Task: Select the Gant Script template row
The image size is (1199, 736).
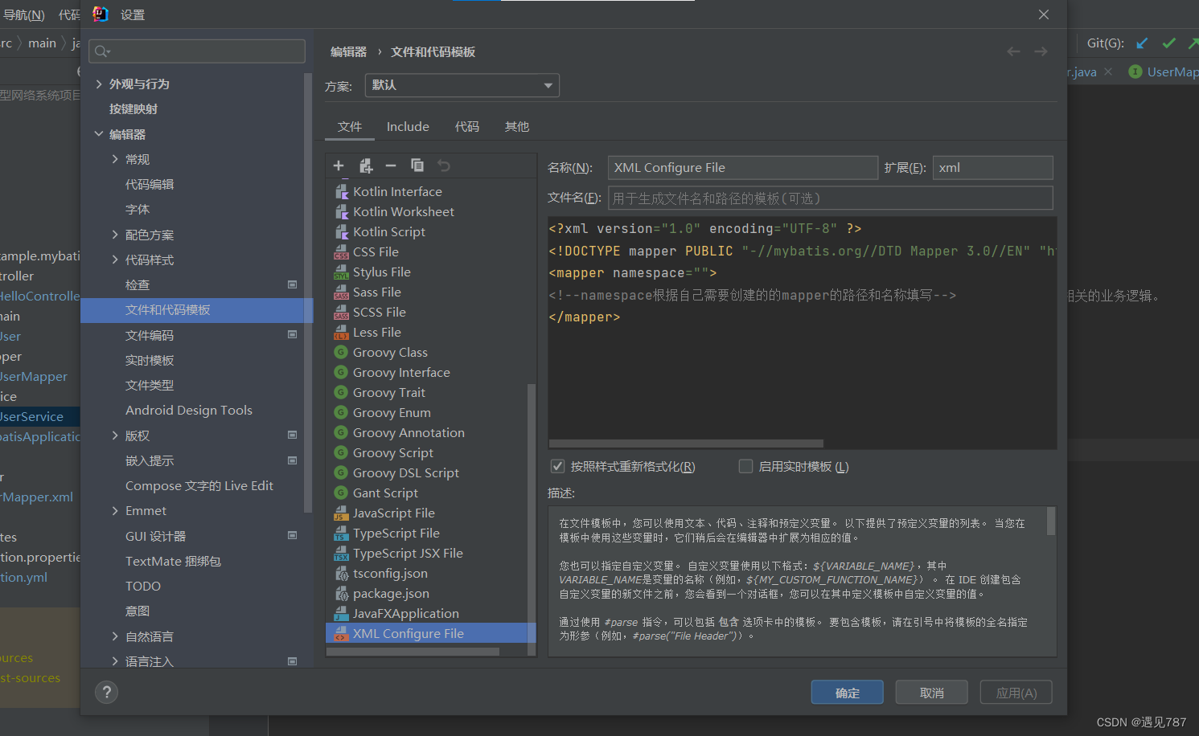Action: [430, 493]
